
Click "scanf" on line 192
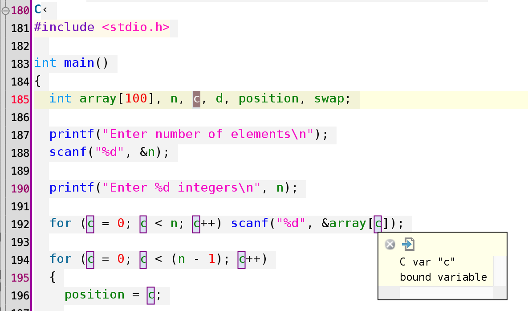(x=249, y=223)
